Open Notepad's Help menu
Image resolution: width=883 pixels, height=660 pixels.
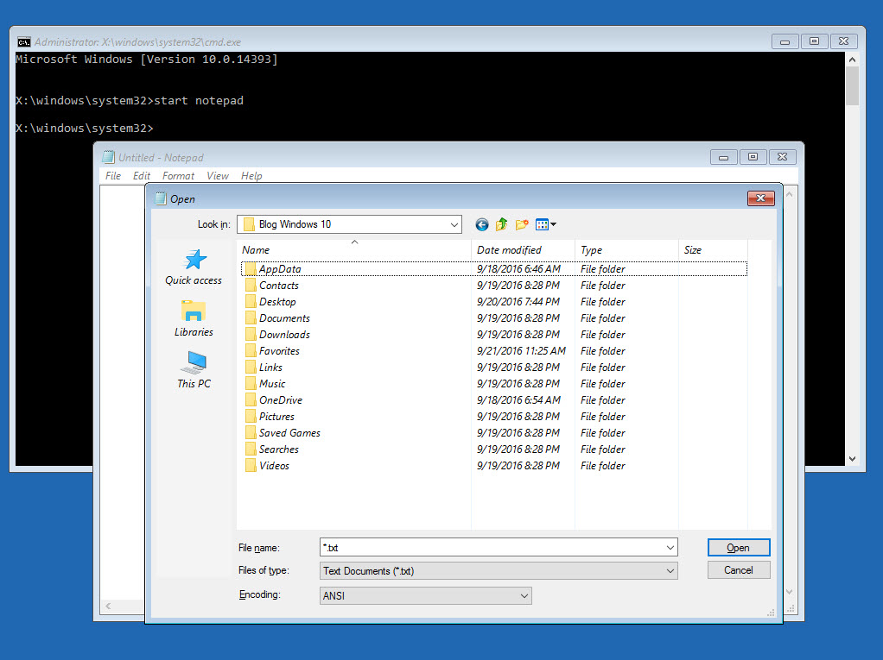(x=251, y=176)
